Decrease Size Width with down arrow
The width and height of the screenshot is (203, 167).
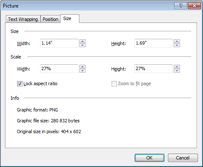82,45
